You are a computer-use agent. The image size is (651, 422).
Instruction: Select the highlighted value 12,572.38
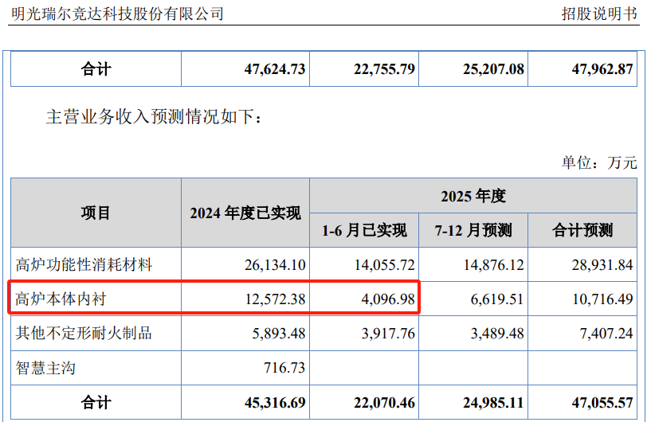274,299
